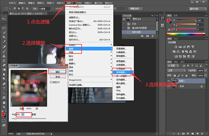Click the Levels adjustment icon

pos(180,47)
